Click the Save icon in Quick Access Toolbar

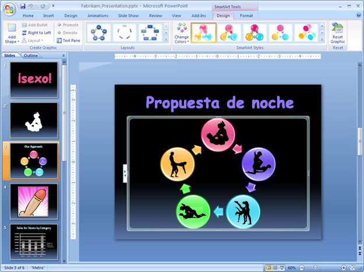pos(23,6)
